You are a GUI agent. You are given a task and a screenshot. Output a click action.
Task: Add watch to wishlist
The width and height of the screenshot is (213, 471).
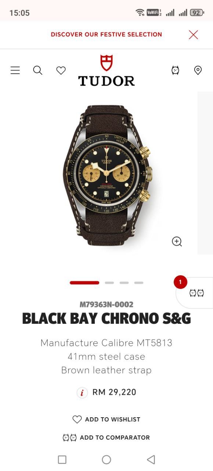(106, 419)
